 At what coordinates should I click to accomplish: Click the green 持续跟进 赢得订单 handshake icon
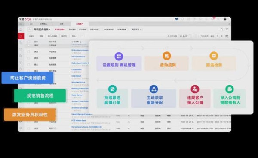[x=112, y=89]
